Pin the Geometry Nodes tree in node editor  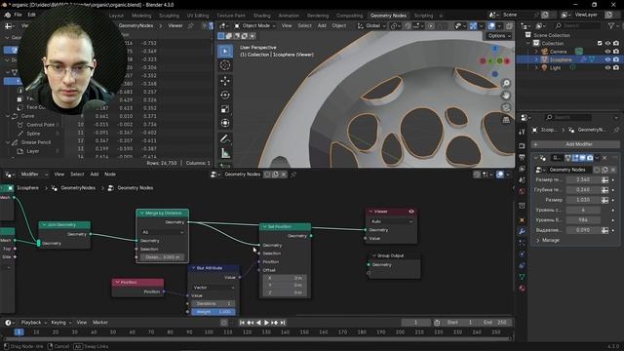(x=293, y=175)
